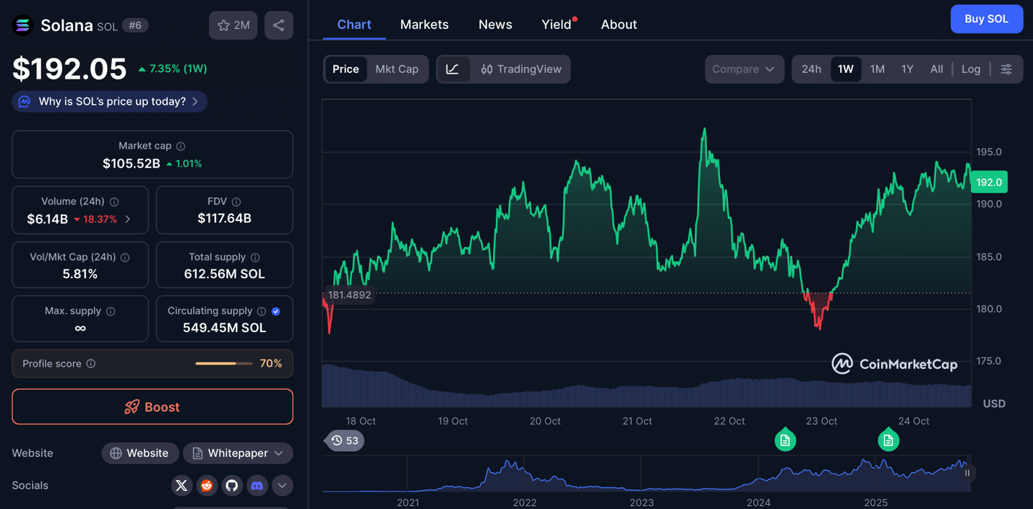Open the Compare dropdown
The height and width of the screenshot is (509, 1033).
(744, 69)
